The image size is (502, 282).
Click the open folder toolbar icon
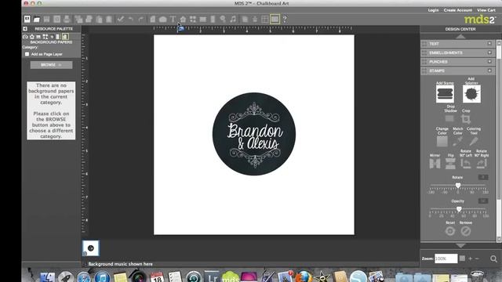click(37, 20)
